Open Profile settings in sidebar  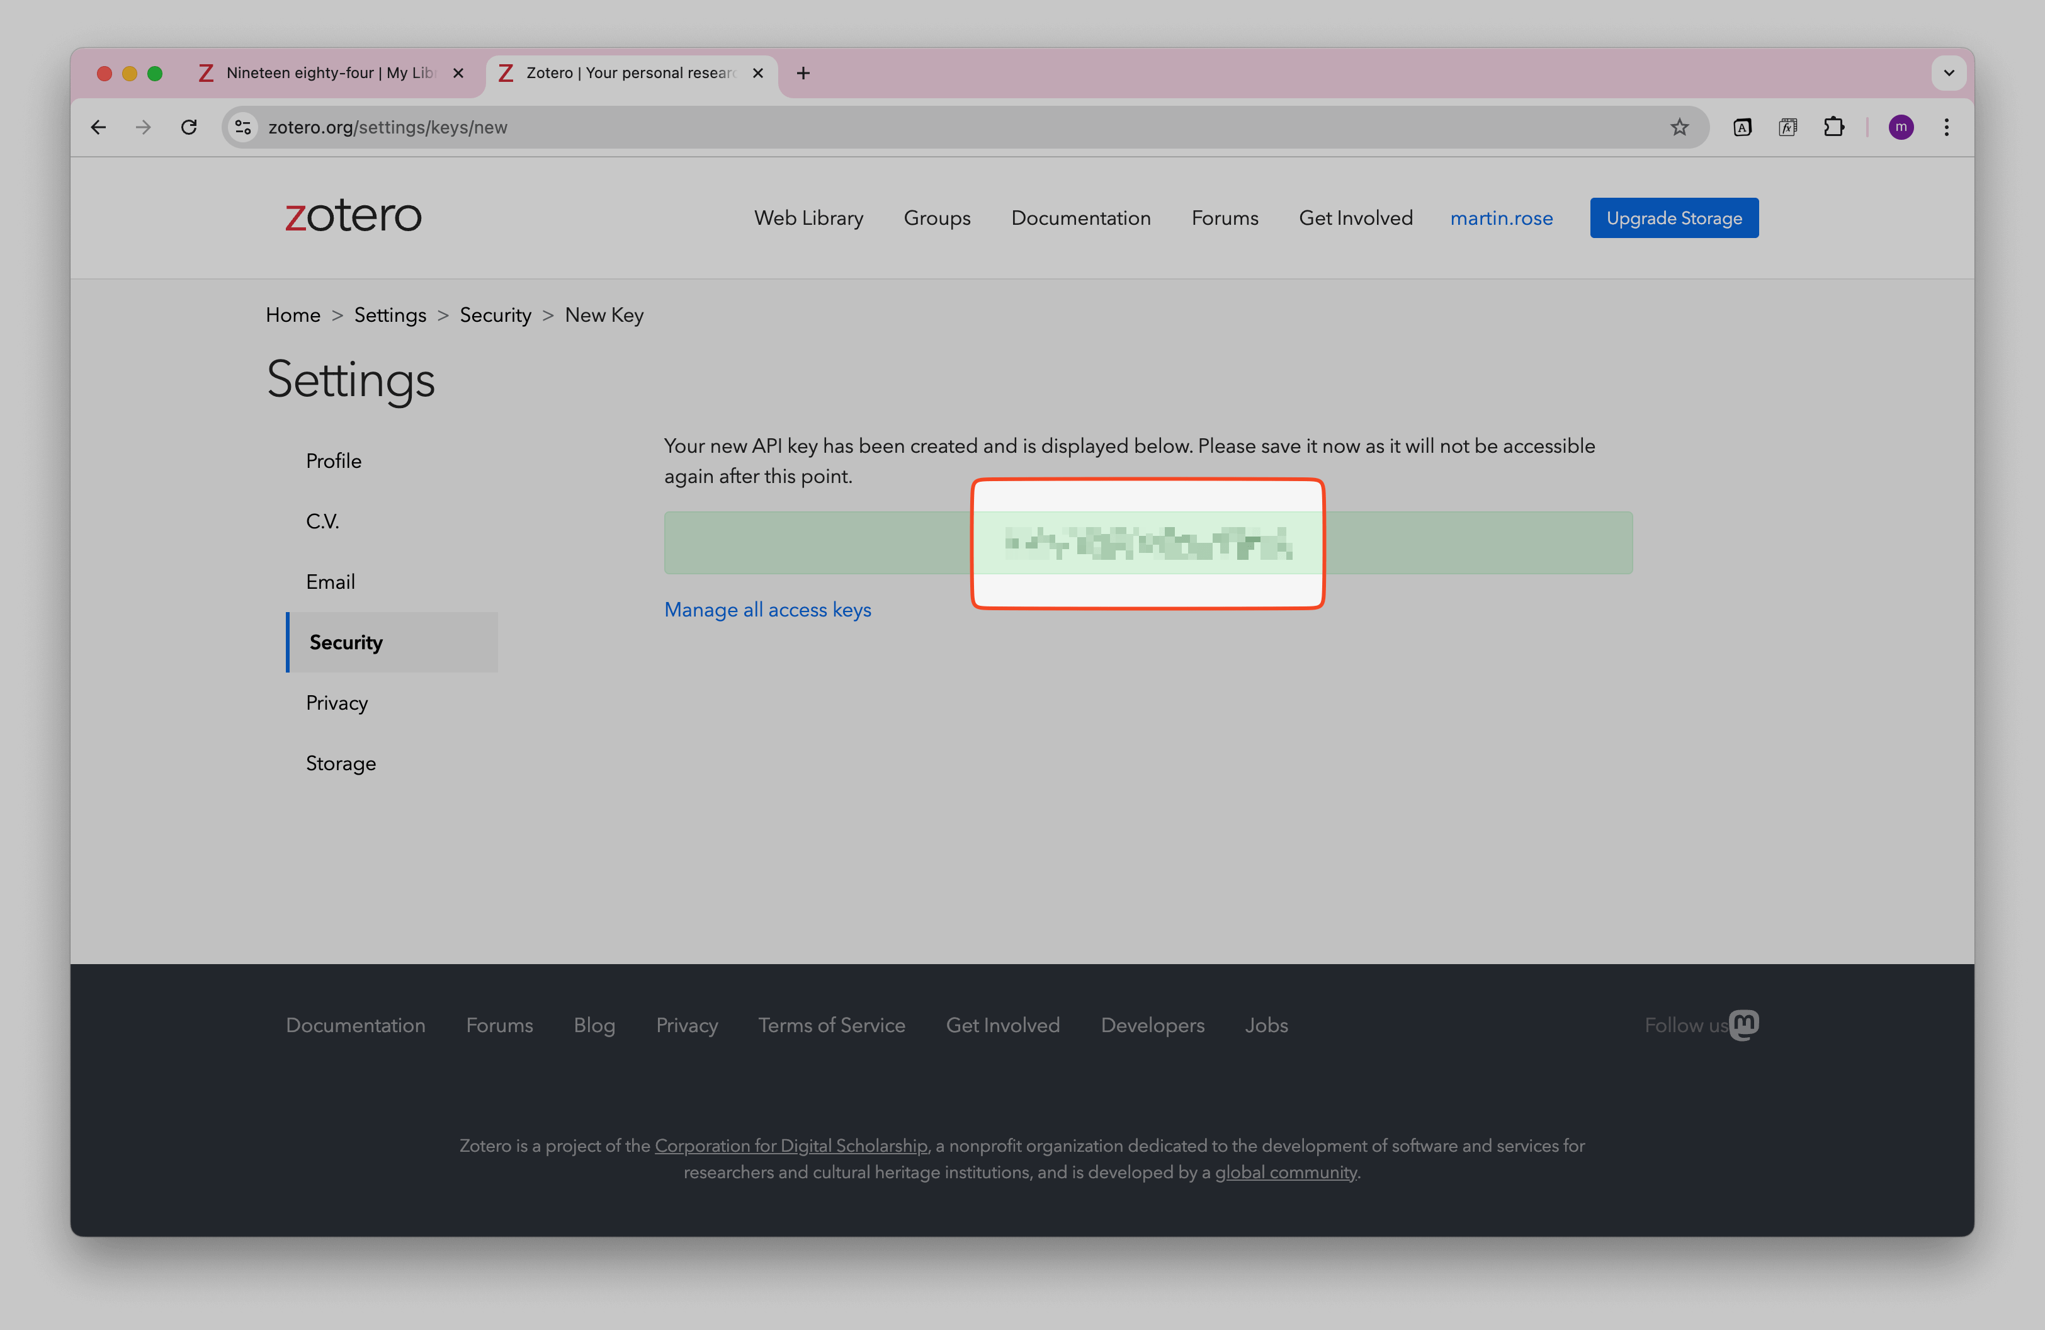click(334, 462)
